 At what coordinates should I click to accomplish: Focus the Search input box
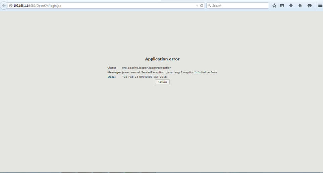[239, 6]
